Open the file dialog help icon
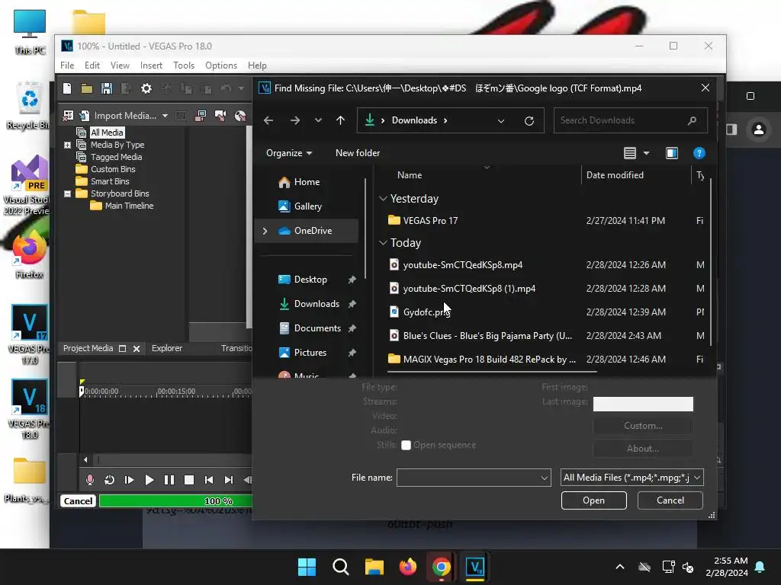Viewport: 781px width, 585px height. point(699,153)
